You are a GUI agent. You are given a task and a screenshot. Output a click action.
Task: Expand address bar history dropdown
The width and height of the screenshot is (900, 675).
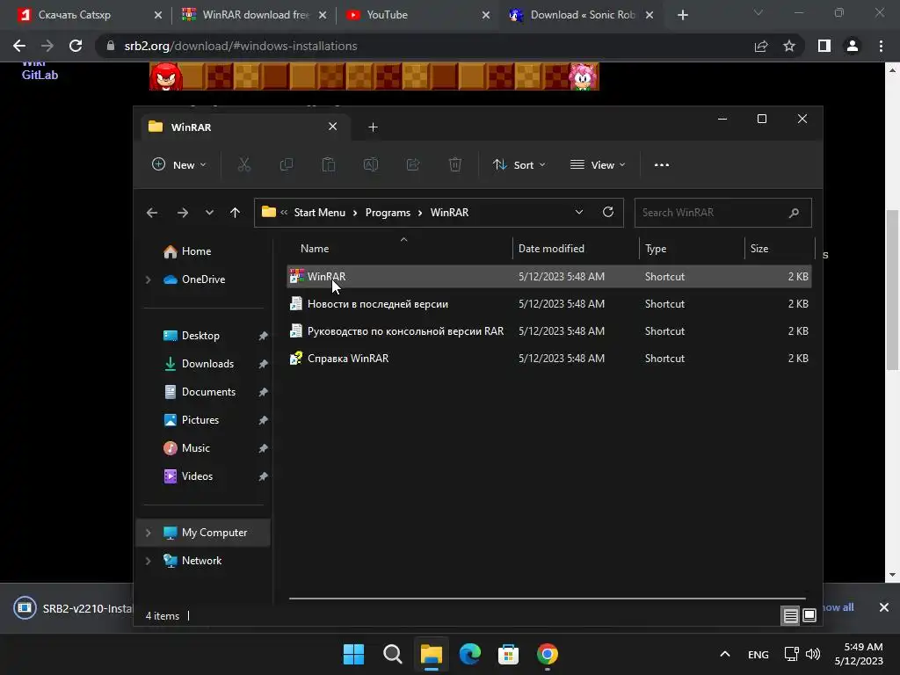coord(579,212)
